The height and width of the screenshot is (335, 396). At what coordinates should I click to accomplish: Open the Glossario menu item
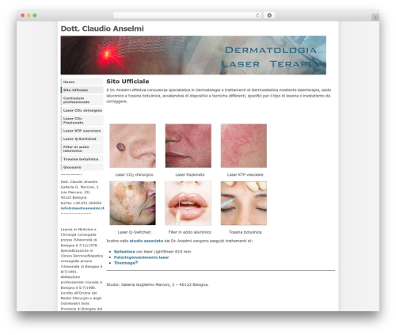click(x=82, y=167)
